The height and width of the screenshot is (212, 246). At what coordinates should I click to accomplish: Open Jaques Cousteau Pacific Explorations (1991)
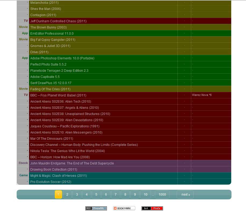click(65, 126)
